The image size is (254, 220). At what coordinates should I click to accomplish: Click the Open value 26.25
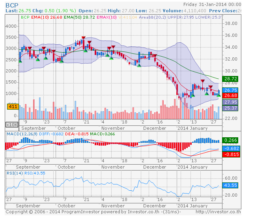(x=100, y=11)
